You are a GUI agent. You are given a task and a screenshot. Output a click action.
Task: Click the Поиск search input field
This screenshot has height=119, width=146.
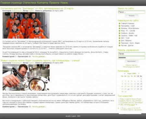[131, 12]
